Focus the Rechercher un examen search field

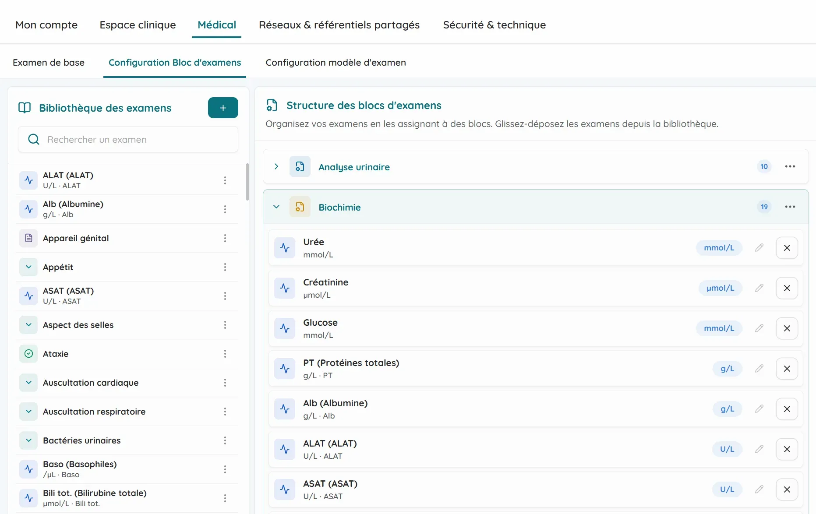[128, 139]
